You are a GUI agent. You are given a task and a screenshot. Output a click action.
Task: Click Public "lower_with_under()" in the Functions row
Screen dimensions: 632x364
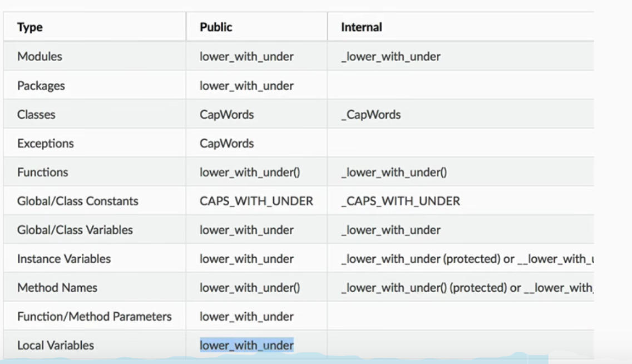coord(250,172)
